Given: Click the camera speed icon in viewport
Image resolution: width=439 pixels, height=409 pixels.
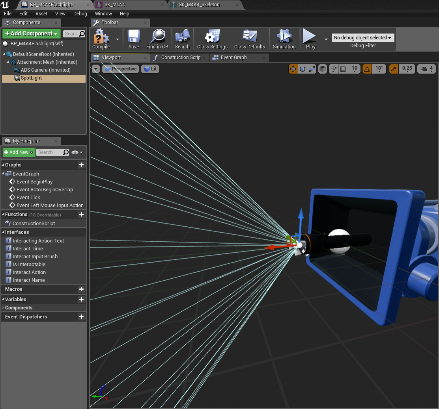Looking at the screenshot, I should click(x=424, y=69).
